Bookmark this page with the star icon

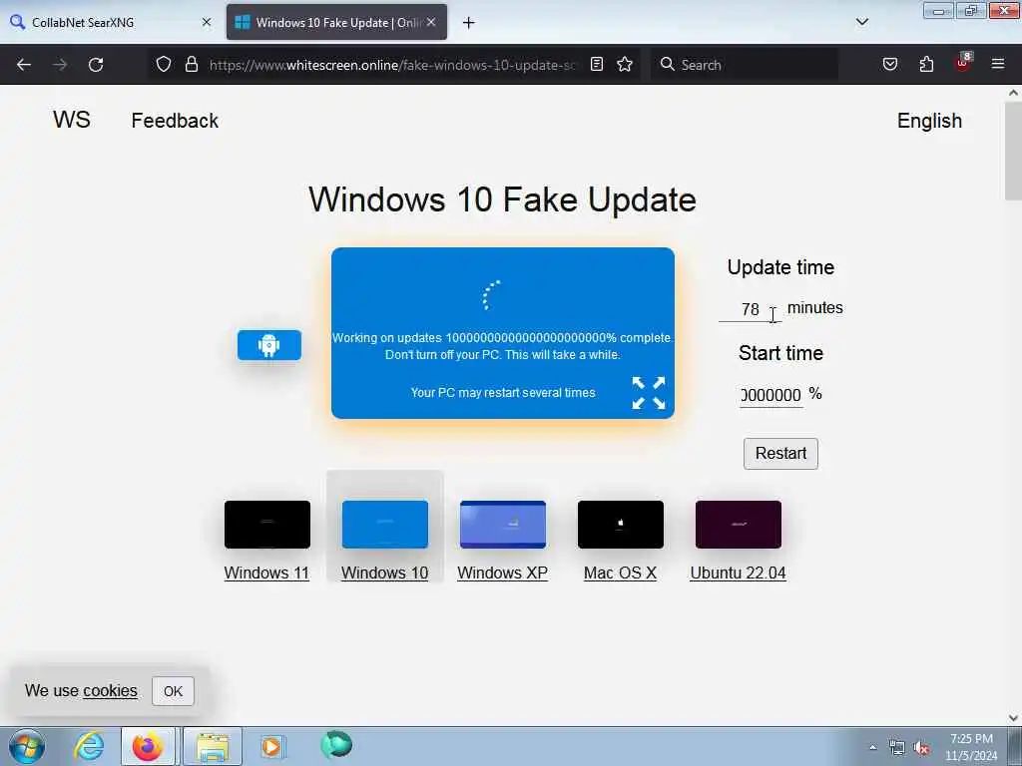point(625,64)
